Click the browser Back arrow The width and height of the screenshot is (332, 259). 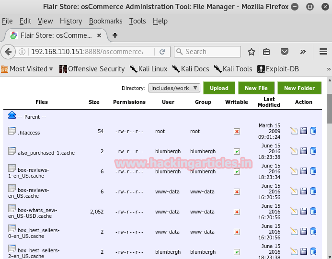tap(8, 52)
